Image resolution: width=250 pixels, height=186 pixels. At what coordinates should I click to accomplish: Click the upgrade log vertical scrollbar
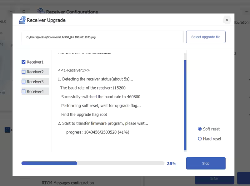185,103
